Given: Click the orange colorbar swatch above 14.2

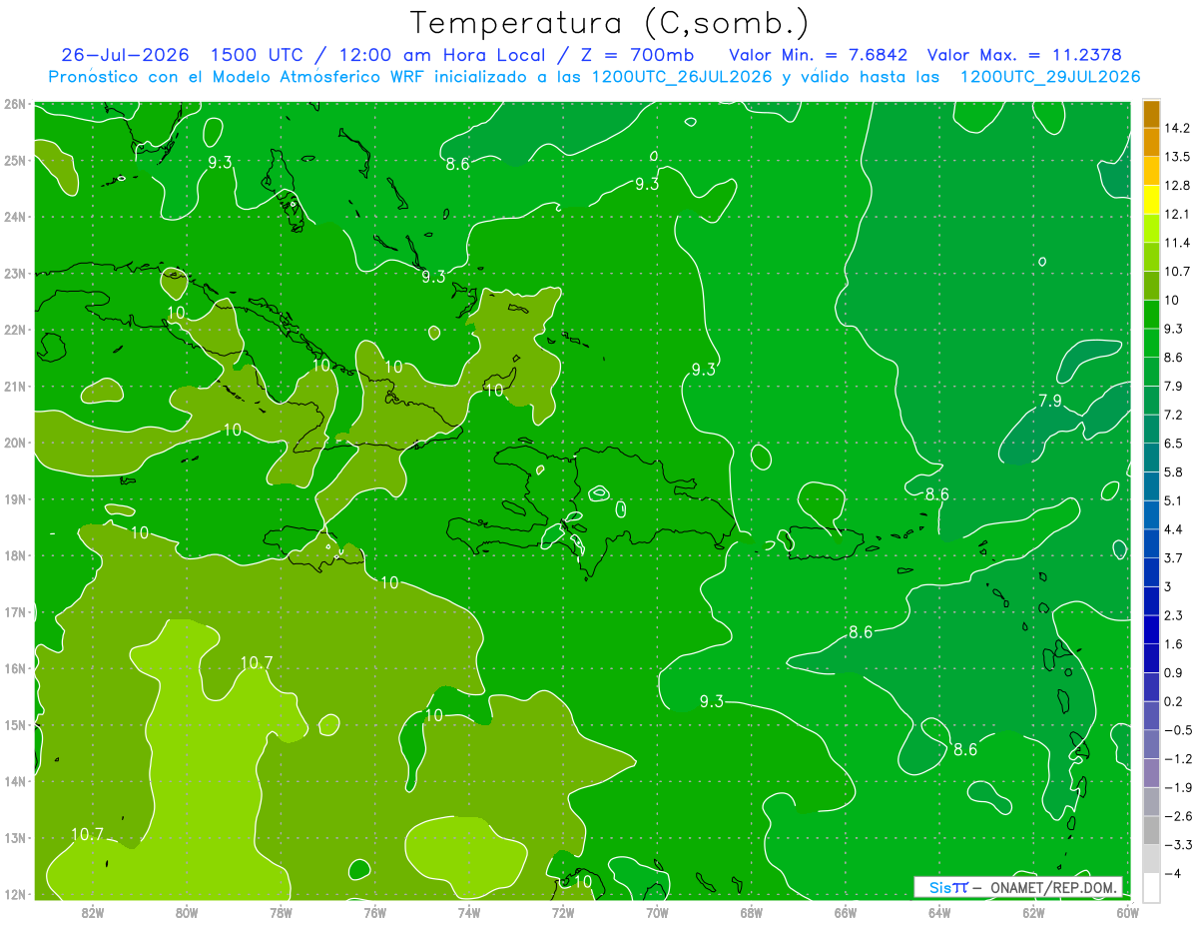Looking at the screenshot, I should pos(1151,114).
